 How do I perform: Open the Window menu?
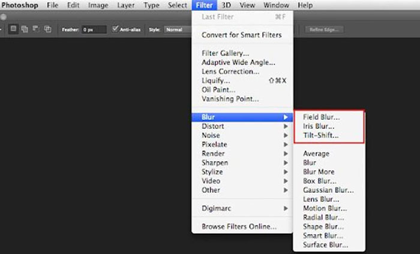[x=276, y=5]
